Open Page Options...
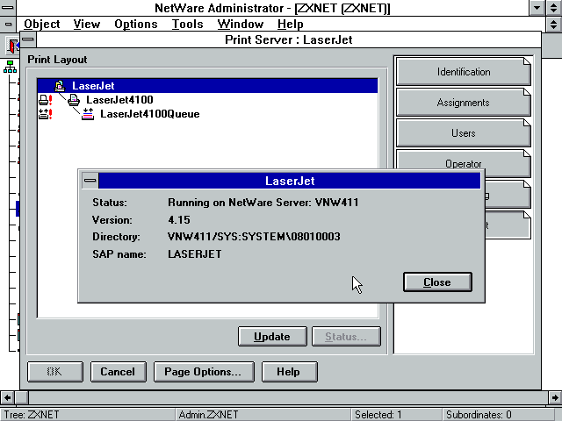Viewport: 562px width, 421px height. (x=204, y=372)
